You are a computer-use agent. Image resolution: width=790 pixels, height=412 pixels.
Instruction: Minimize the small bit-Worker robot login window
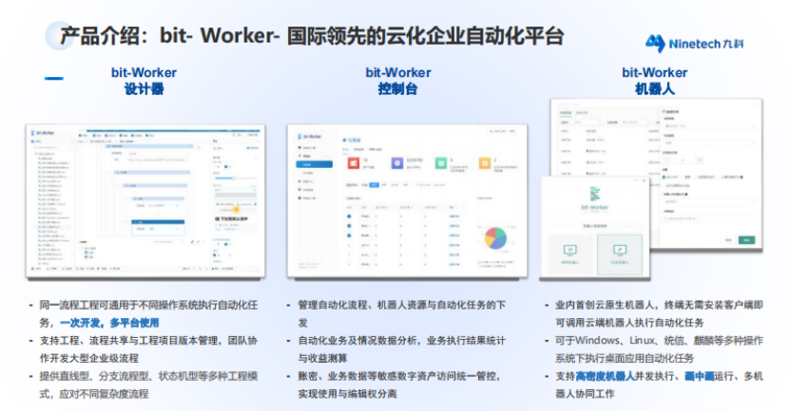(x=636, y=180)
